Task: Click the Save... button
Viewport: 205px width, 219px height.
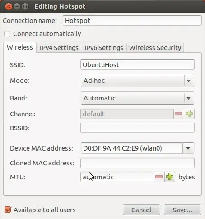Action: (182, 210)
